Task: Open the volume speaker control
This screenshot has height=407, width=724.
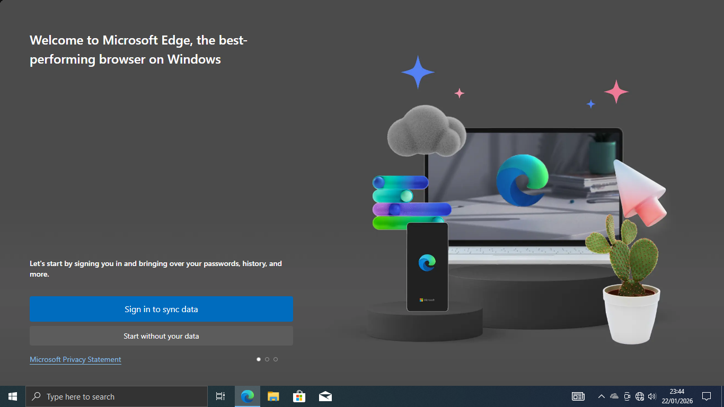Action: (x=652, y=396)
